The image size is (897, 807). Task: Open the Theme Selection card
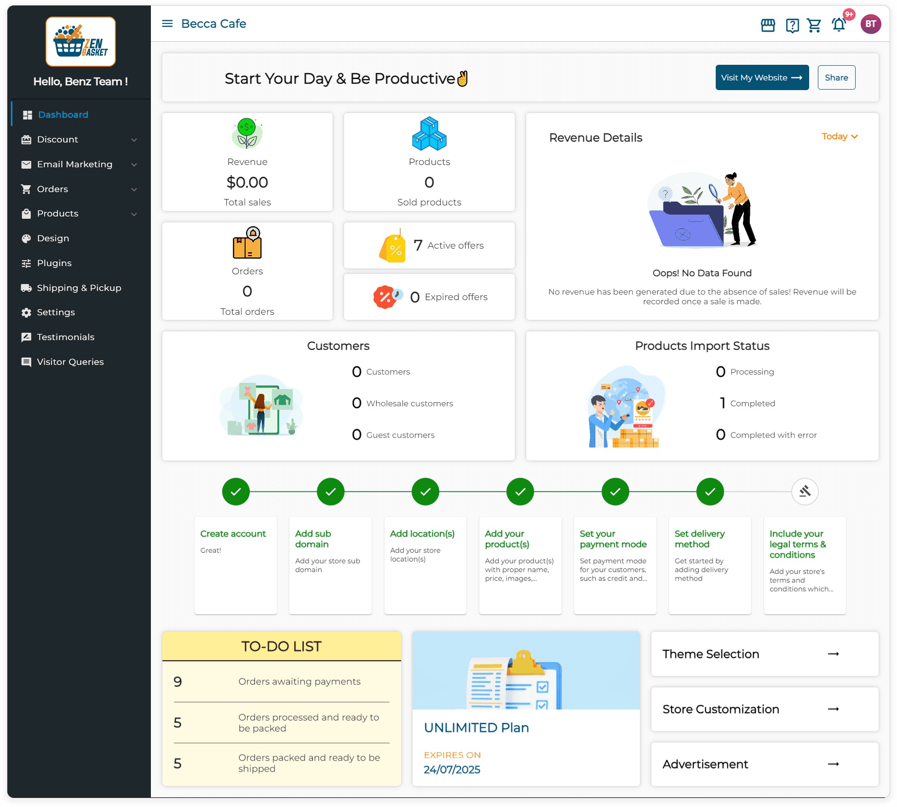(764, 654)
